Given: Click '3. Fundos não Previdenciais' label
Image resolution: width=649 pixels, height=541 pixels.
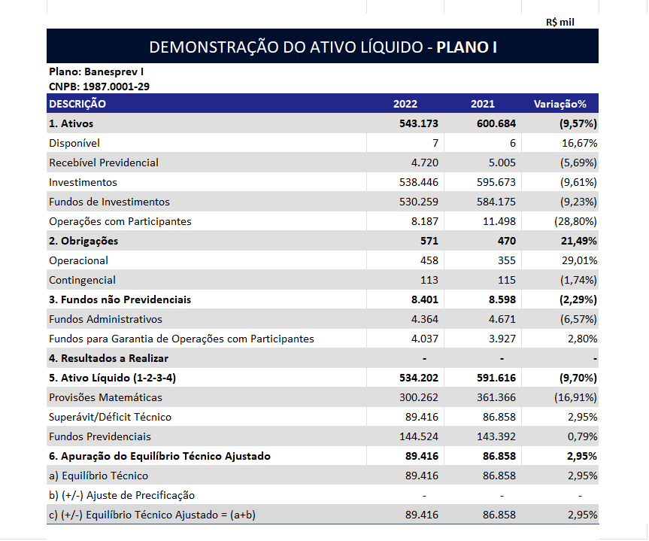Looking at the screenshot, I should [x=120, y=299].
